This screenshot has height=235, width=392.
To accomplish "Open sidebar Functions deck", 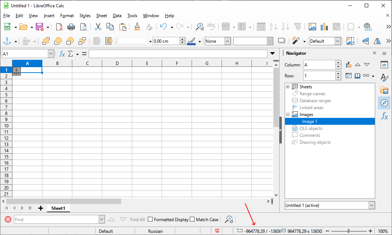I will point(384,116).
